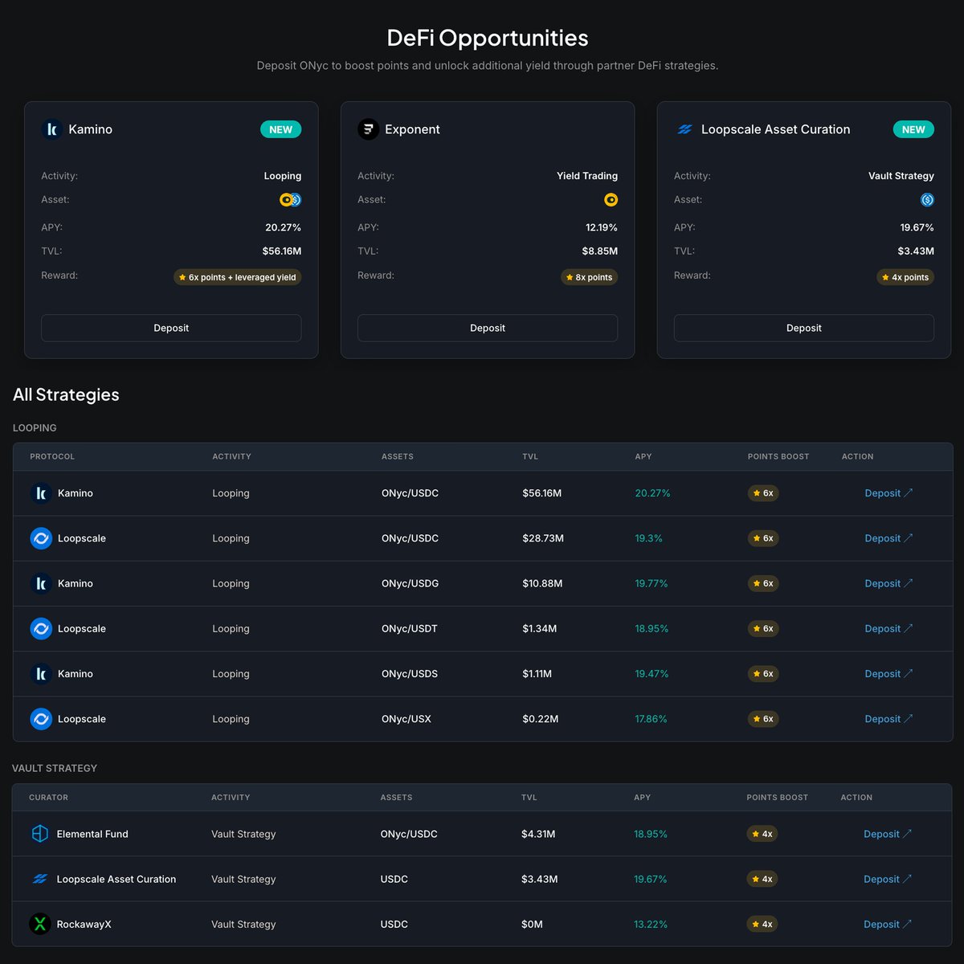
Task: Click the Loopscale Asset Curation logo in the card header
Action: pos(684,129)
